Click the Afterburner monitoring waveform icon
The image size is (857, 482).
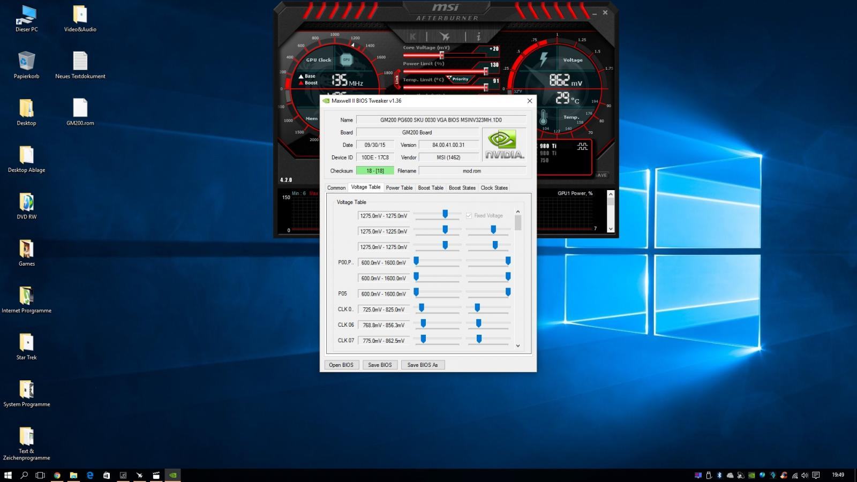point(582,146)
